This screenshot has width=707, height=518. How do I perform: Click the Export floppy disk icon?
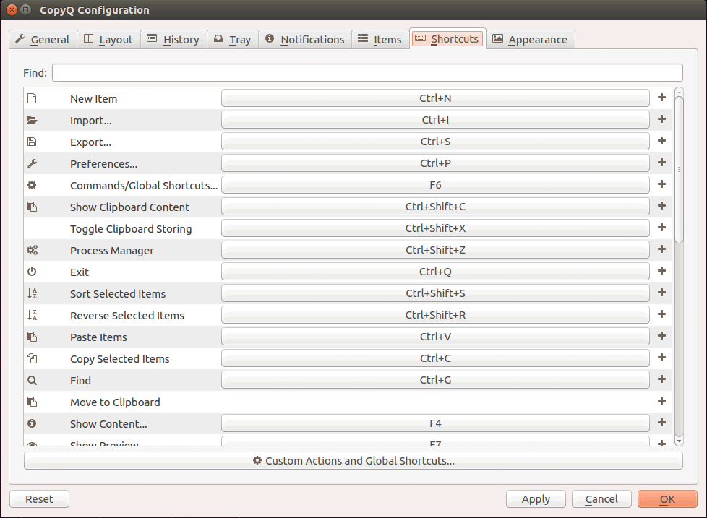(x=32, y=142)
